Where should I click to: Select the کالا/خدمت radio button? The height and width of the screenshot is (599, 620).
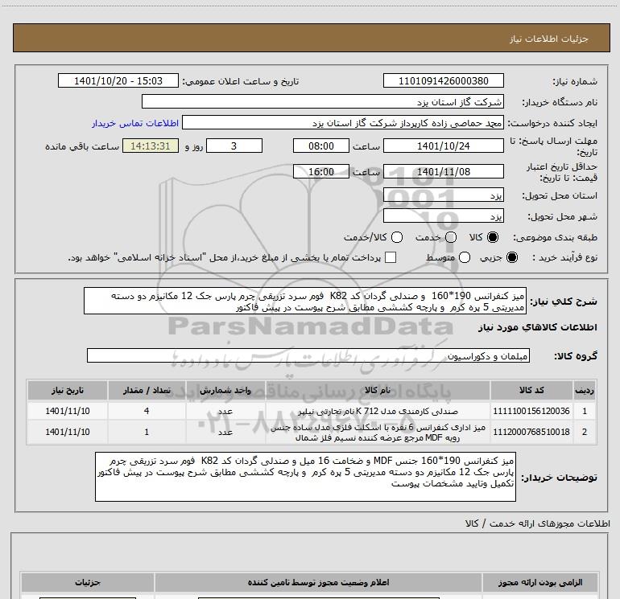click(397, 237)
